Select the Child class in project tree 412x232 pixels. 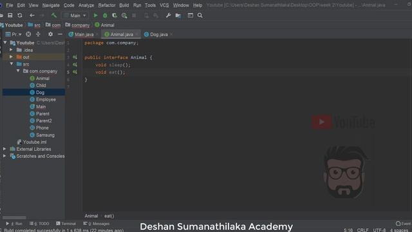click(38, 85)
